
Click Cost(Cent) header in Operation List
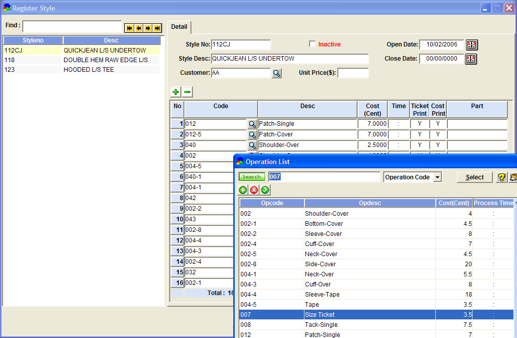point(454,203)
